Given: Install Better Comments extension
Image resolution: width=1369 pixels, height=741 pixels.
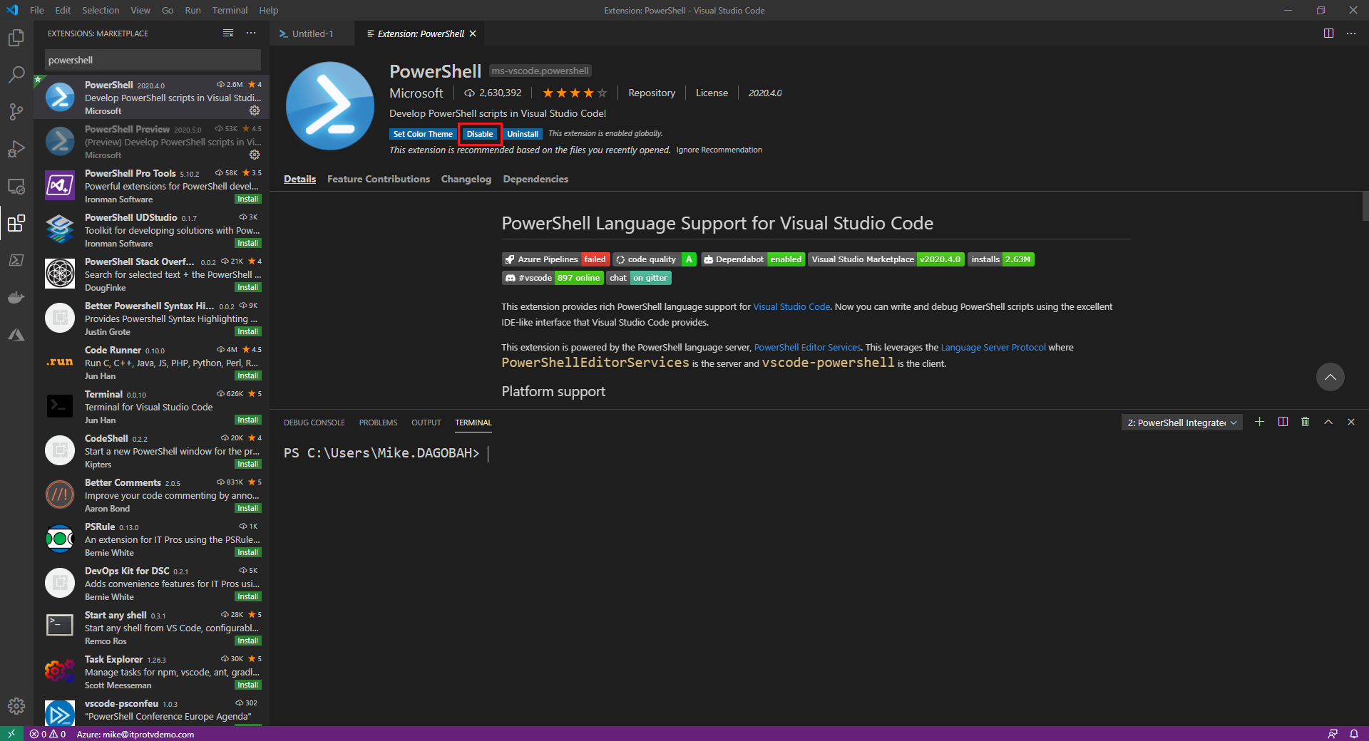Looking at the screenshot, I should point(248,508).
